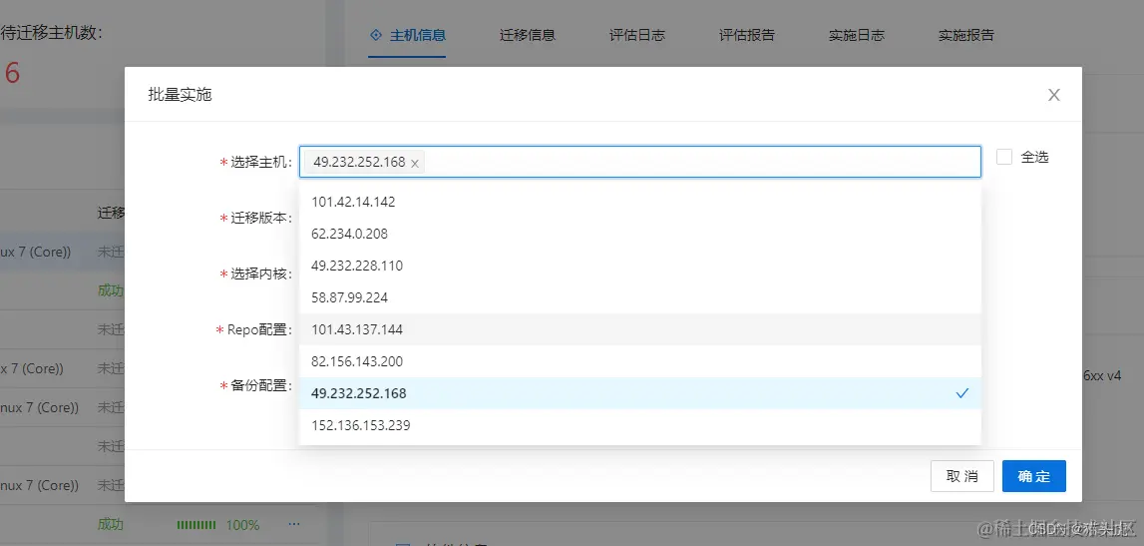Choose 49.232.228.110 in the dropdown

coord(640,266)
